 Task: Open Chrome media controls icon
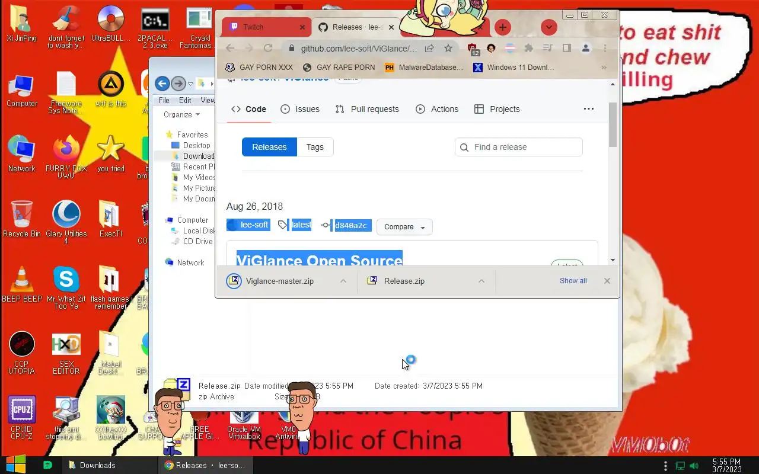point(547,49)
